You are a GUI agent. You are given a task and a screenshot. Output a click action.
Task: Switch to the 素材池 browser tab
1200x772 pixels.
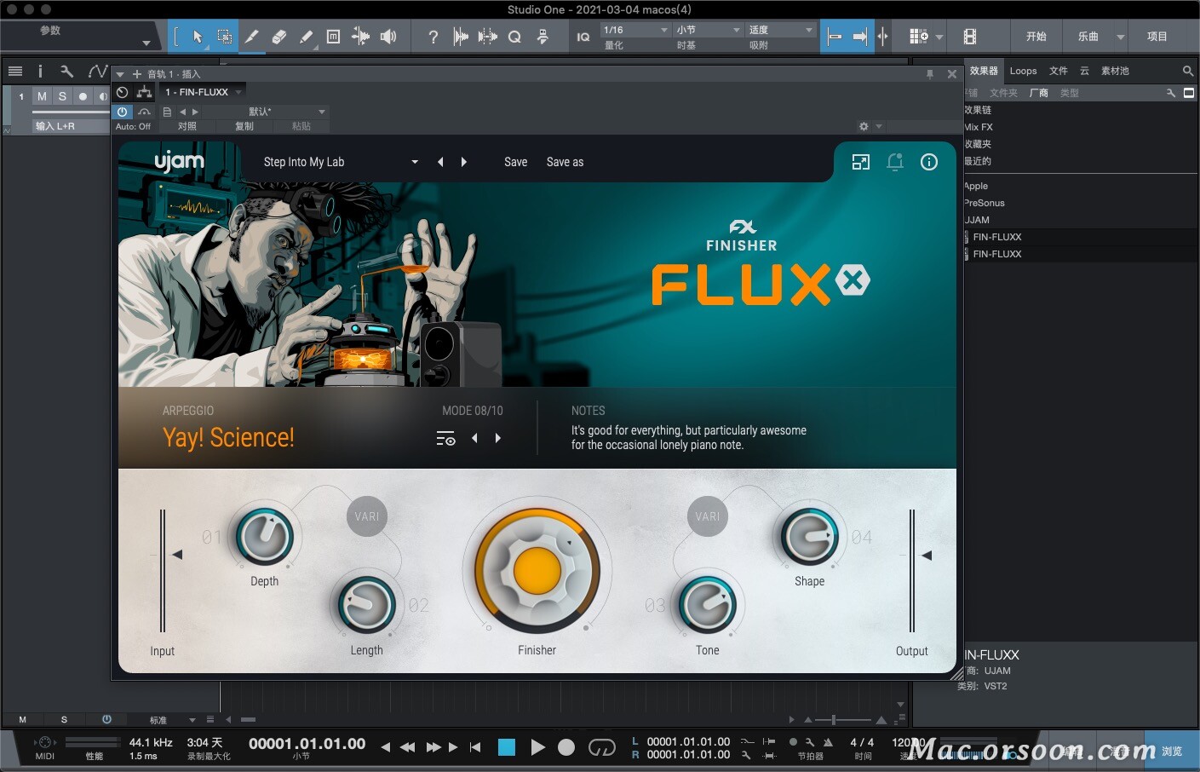1115,71
